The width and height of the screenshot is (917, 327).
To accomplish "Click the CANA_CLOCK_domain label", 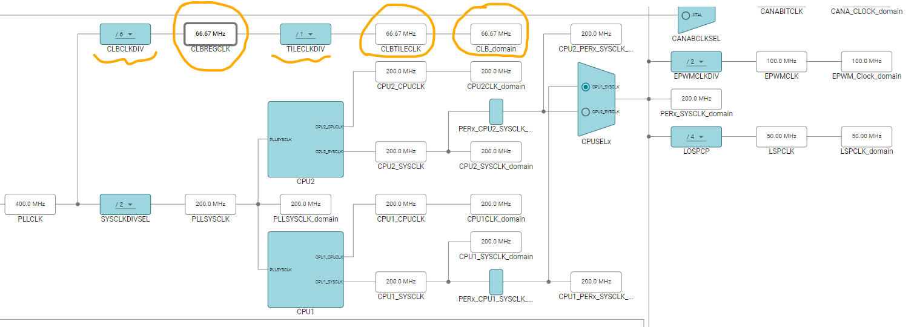I will 867,11.
